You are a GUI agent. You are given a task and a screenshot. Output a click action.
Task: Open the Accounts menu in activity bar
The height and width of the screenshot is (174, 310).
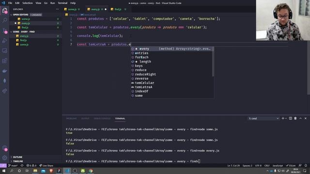click(x=4, y=148)
